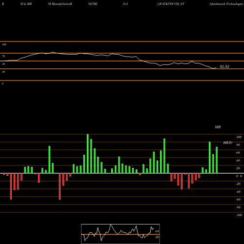Click the value 68 in mini chart
Viewport: 244px width, 244px height.
(x=157, y=231)
